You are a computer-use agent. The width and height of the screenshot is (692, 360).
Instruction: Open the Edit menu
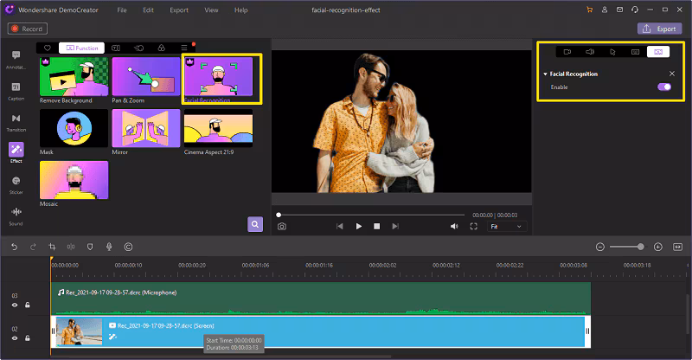(148, 10)
